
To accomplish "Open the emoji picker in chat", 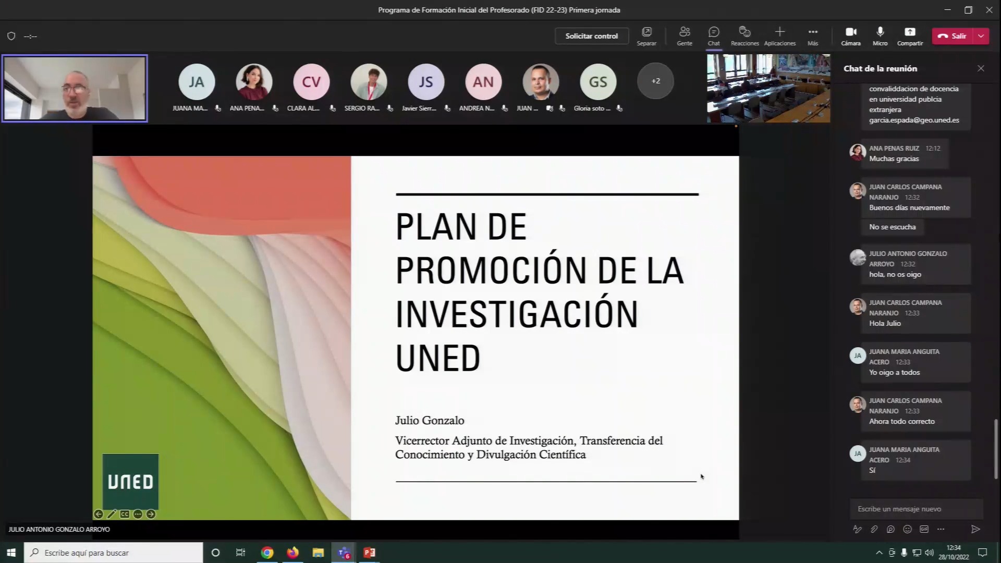I will [x=907, y=529].
